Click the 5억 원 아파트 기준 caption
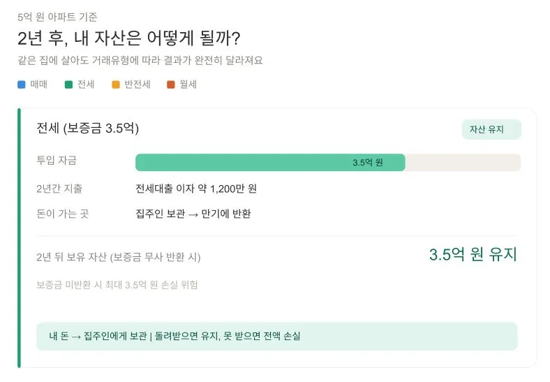This screenshot has width=550, height=382. pos(57,16)
